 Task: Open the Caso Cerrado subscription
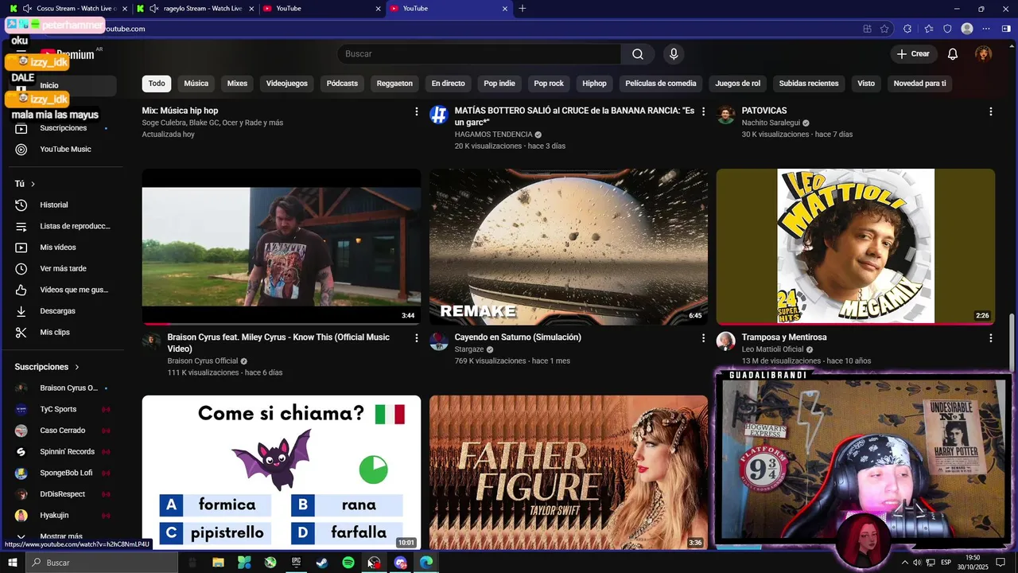point(61,431)
